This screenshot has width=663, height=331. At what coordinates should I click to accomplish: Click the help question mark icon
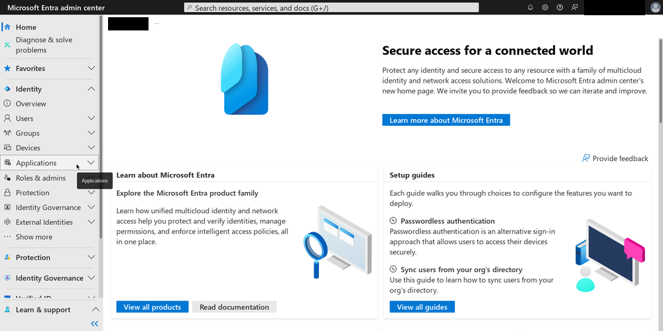[560, 7]
